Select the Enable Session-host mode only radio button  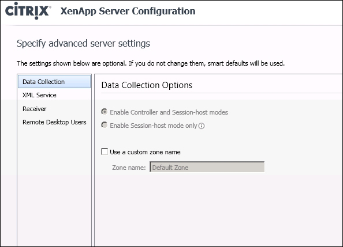(105, 125)
